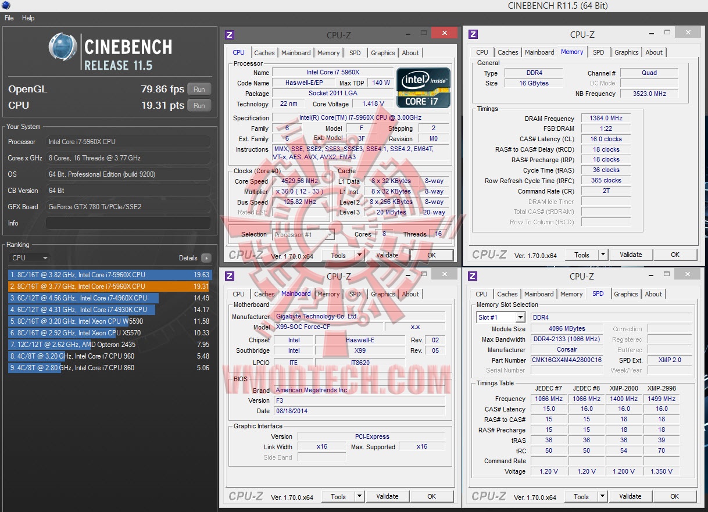708x512 pixels.
Task: Switch to CPU tab in Mainboard window
Action: tap(238, 294)
